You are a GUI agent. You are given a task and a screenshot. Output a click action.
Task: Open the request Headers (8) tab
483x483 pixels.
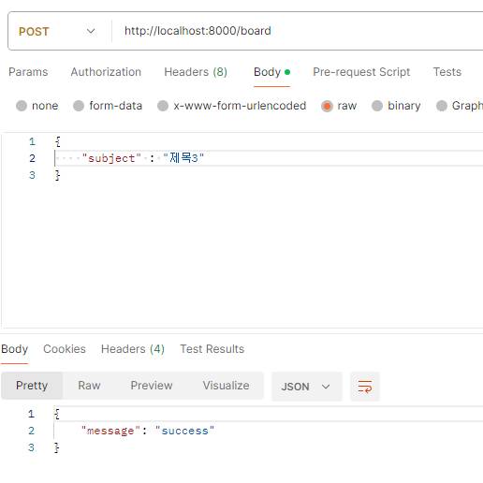tap(196, 72)
